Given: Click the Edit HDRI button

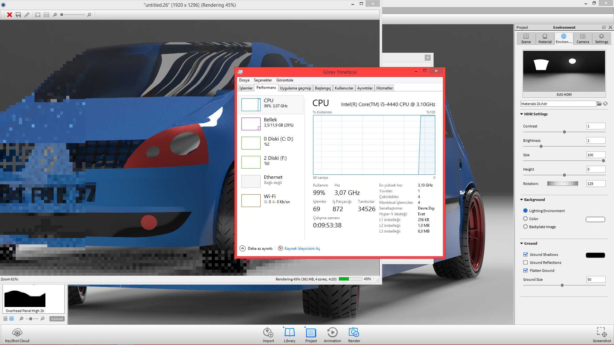Looking at the screenshot, I should click(x=564, y=95).
